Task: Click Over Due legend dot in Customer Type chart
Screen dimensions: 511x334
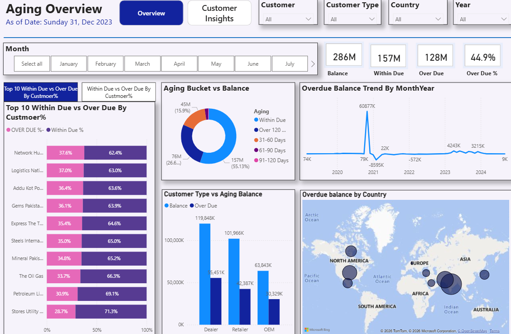Action: click(192, 206)
